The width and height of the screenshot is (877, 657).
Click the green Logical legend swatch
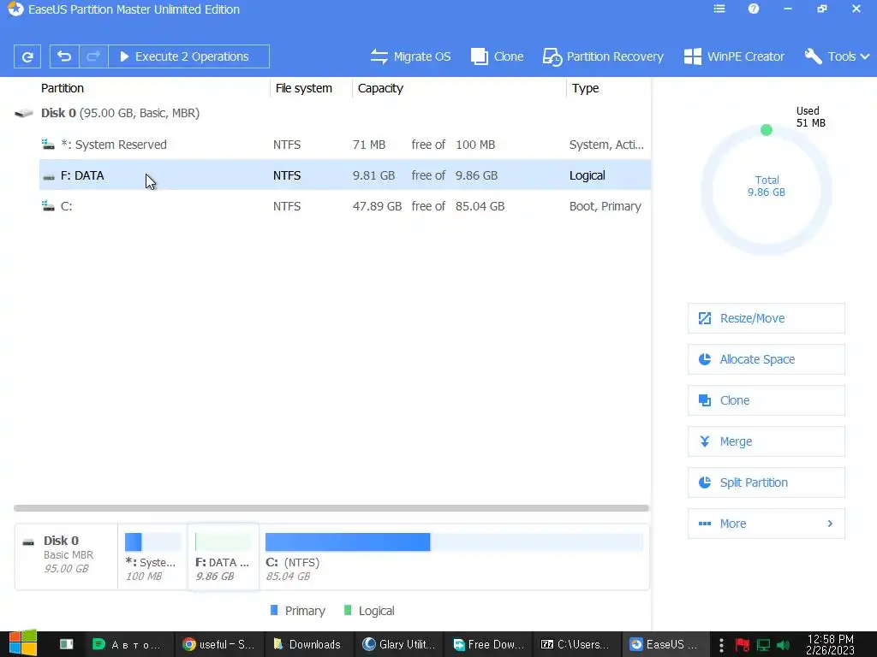click(348, 610)
